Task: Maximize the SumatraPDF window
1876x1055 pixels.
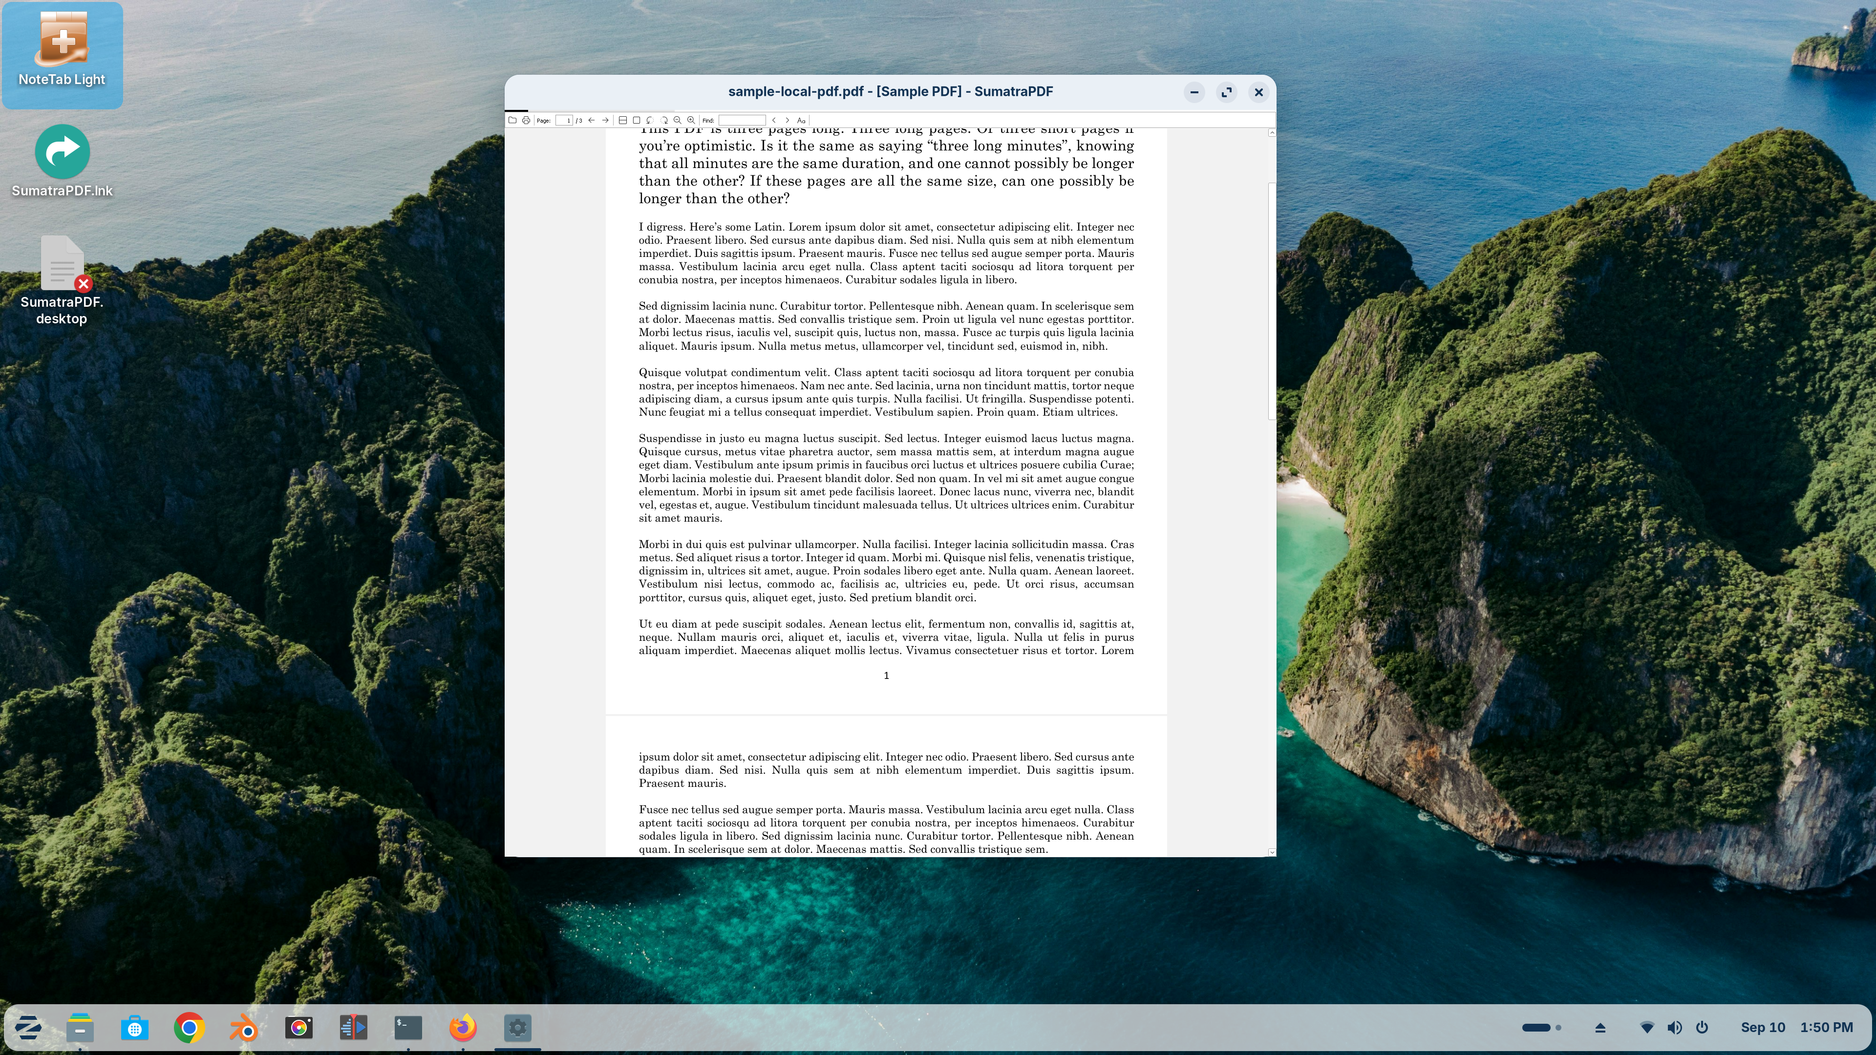Action: tap(1226, 92)
